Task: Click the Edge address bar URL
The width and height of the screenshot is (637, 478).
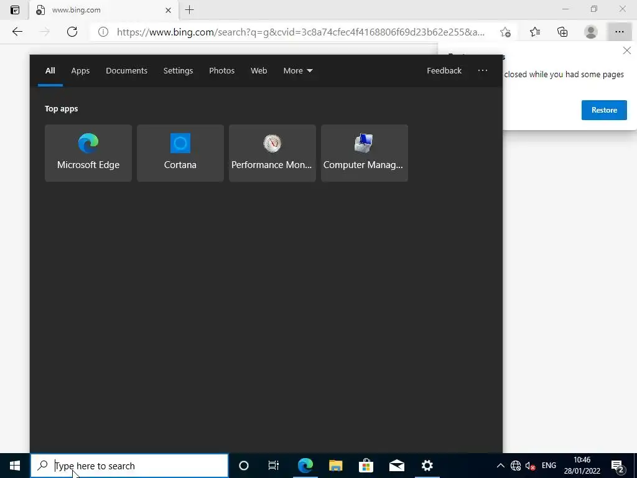Action: pyautogui.click(x=300, y=32)
